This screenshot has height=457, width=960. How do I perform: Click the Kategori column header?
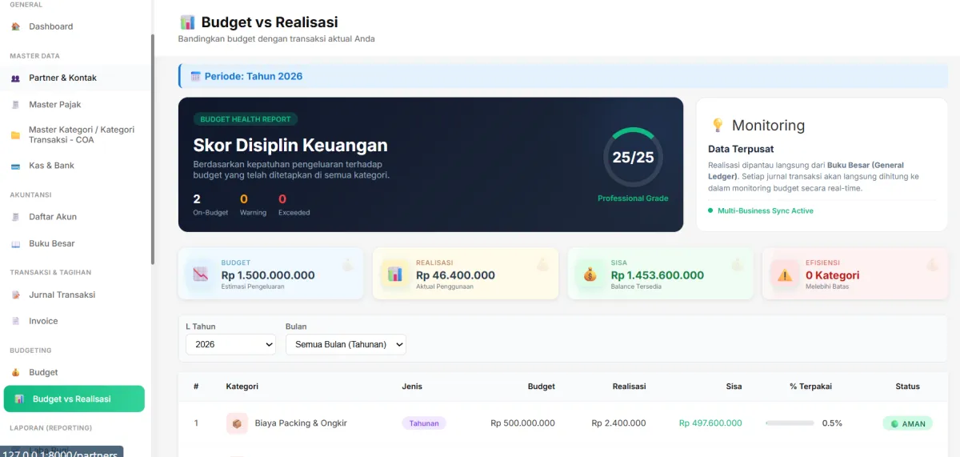(x=242, y=387)
